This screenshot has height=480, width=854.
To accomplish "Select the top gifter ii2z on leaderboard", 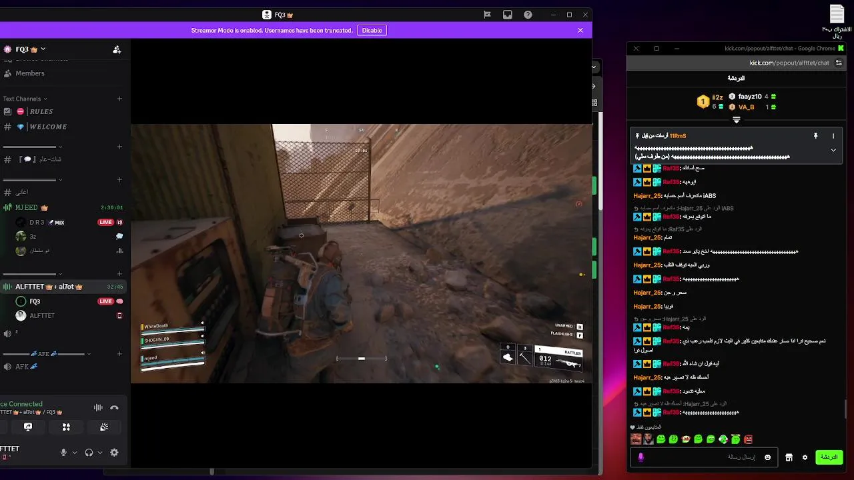I will (710, 101).
